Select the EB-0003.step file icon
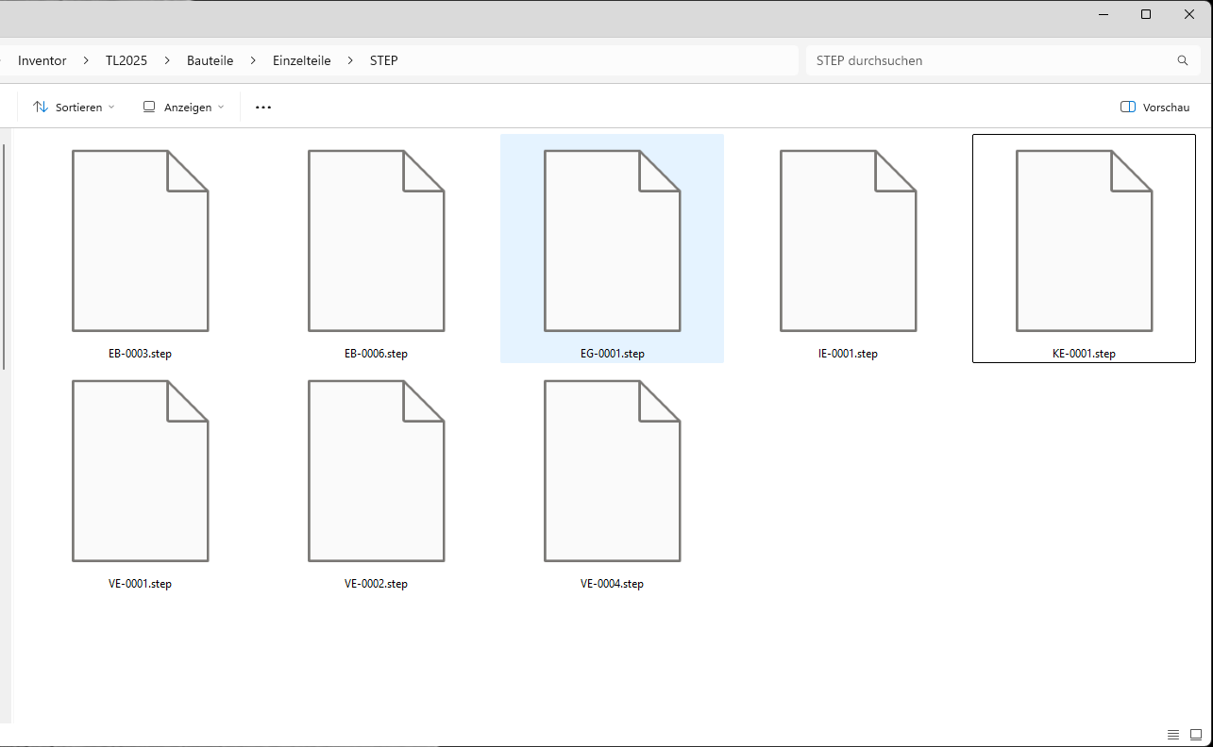Image resolution: width=1213 pixels, height=747 pixels. pos(140,241)
